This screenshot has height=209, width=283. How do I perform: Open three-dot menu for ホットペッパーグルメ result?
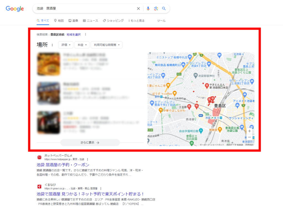click(x=88, y=159)
